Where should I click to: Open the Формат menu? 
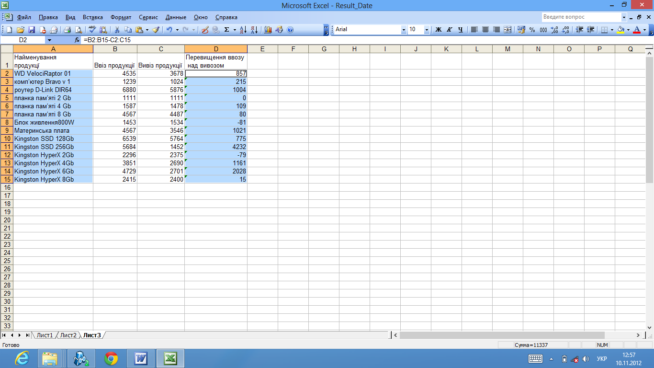[x=121, y=17]
